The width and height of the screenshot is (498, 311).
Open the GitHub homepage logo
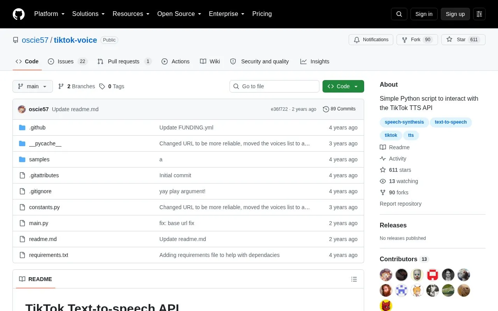pos(19,14)
